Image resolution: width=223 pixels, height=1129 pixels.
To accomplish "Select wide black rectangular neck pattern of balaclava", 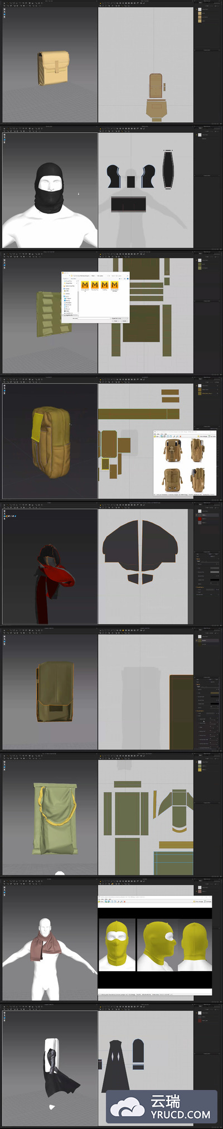I will coord(128,204).
